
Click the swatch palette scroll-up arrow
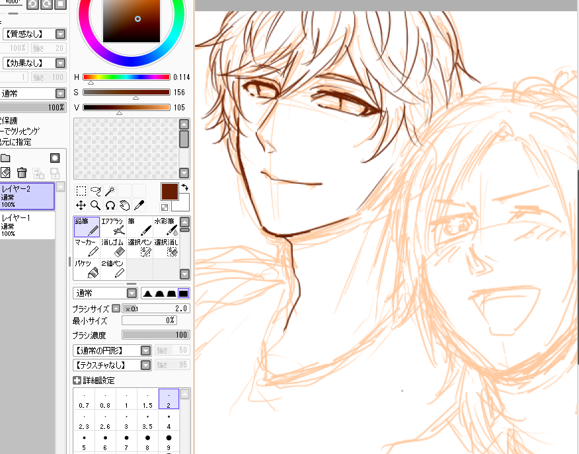(184, 124)
